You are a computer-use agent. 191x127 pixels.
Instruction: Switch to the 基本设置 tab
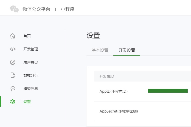(x=100, y=50)
